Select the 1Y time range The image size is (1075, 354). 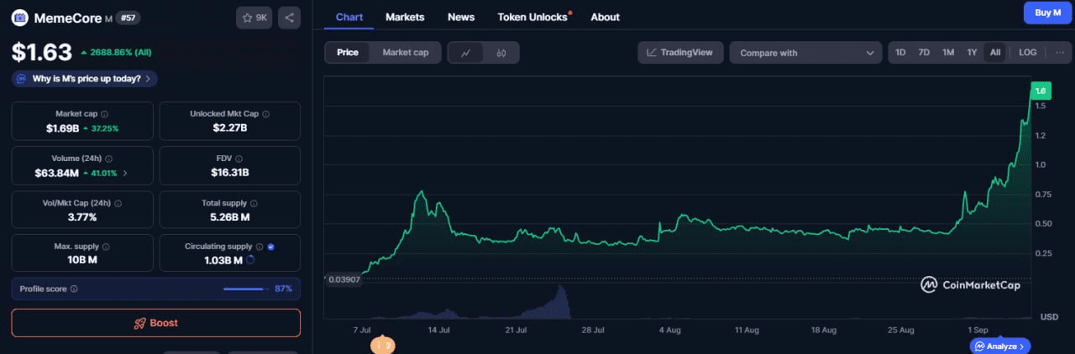tap(972, 52)
